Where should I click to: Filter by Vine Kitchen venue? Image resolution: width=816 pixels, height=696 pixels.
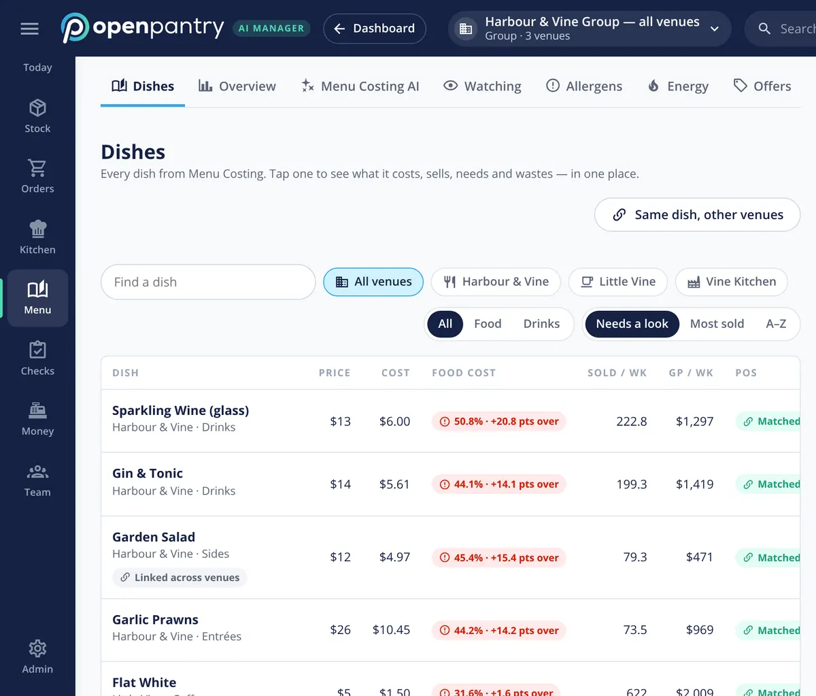731,282
